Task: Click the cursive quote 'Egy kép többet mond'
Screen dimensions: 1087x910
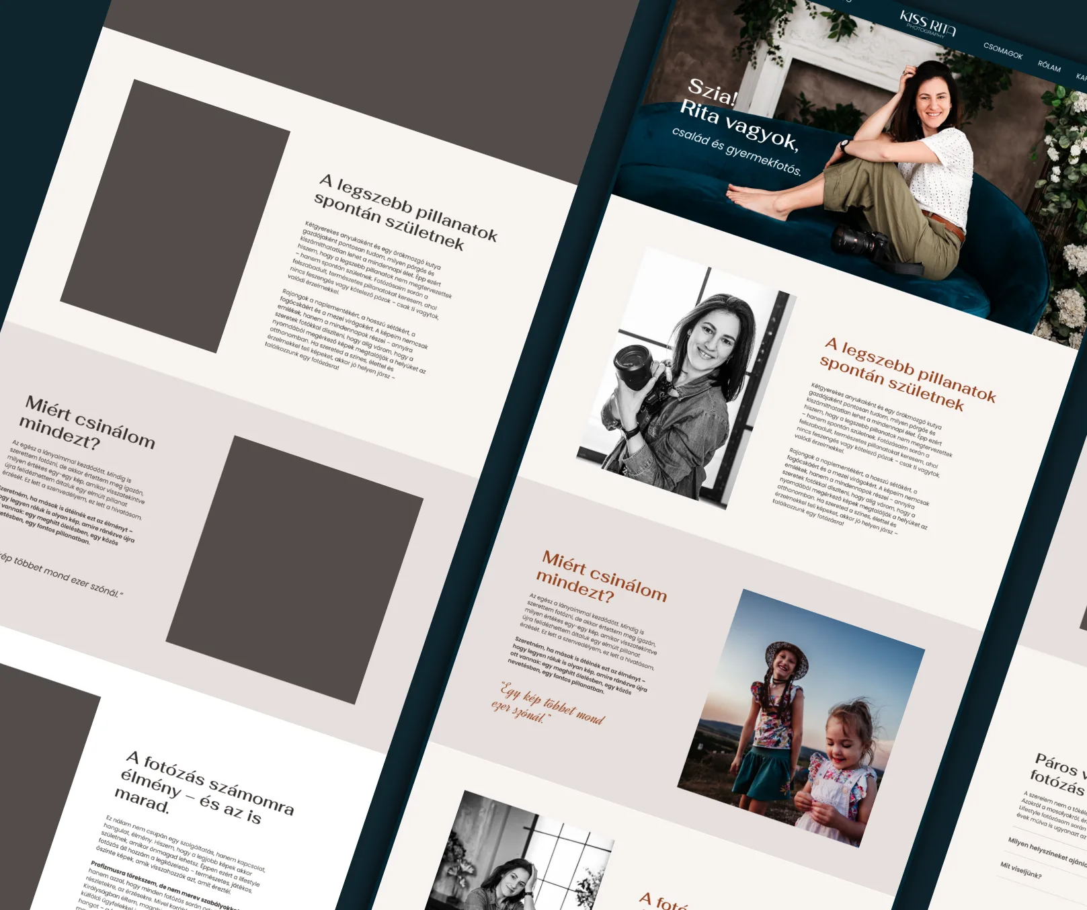Action: click(x=548, y=703)
